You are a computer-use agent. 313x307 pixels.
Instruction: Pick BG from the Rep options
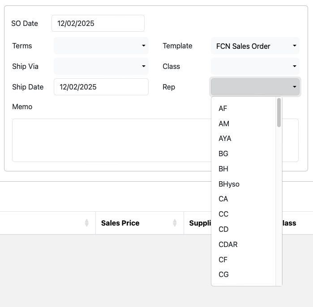pos(223,153)
